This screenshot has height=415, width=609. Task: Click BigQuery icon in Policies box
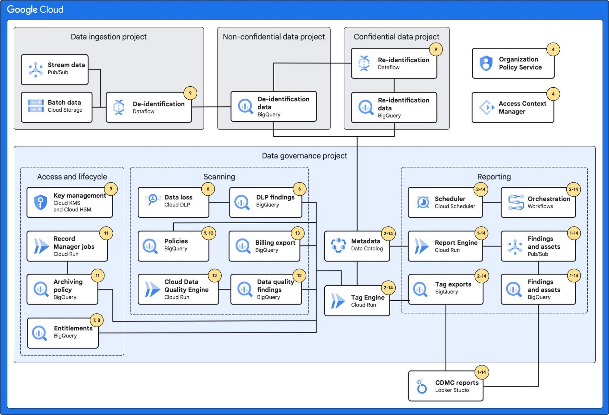click(x=150, y=246)
